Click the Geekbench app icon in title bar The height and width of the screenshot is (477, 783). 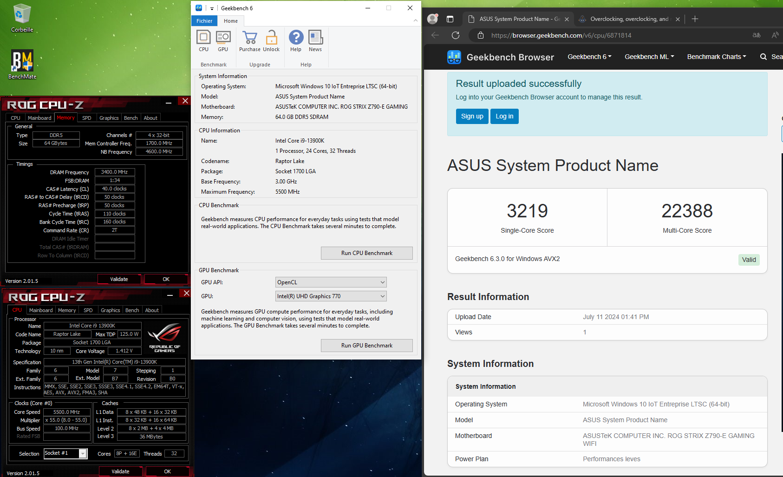pyautogui.click(x=199, y=8)
